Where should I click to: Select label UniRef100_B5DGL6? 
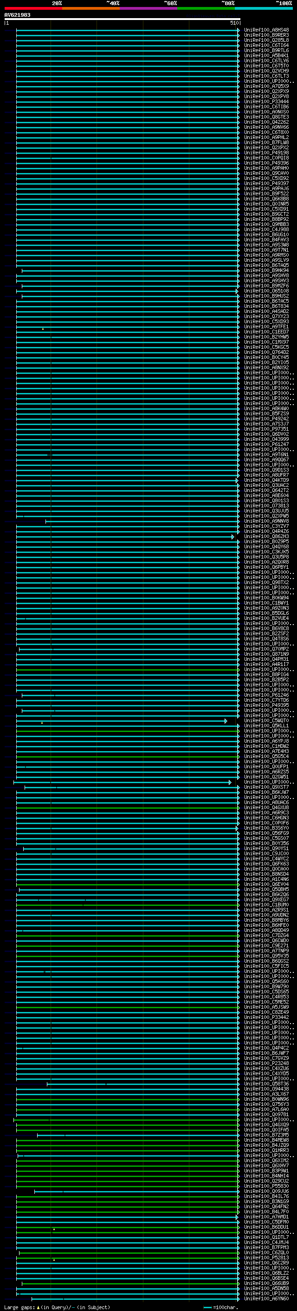(x=266, y=613)
